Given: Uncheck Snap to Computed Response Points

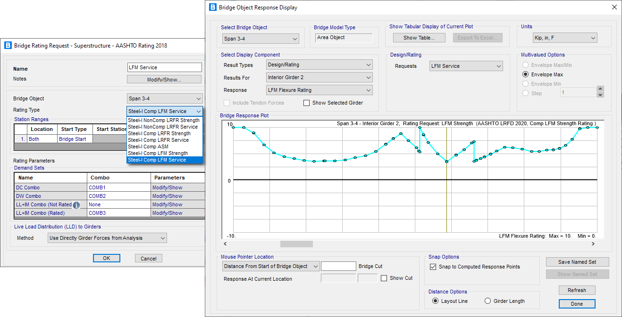Looking at the screenshot, I should [x=433, y=267].
